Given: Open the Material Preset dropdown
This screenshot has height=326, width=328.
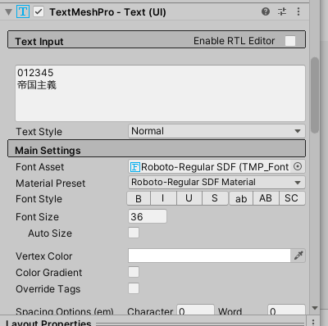Looking at the screenshot, I should point(216,182).
